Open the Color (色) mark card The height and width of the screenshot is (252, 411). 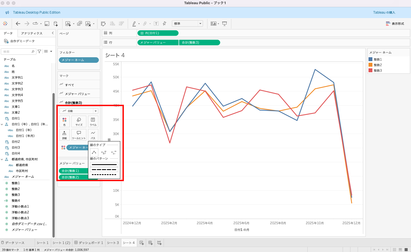[64, 121]
